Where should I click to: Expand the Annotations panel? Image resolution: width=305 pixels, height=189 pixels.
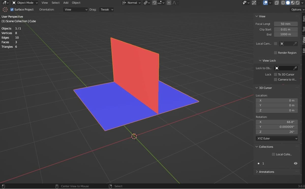[x=257, y=172]
